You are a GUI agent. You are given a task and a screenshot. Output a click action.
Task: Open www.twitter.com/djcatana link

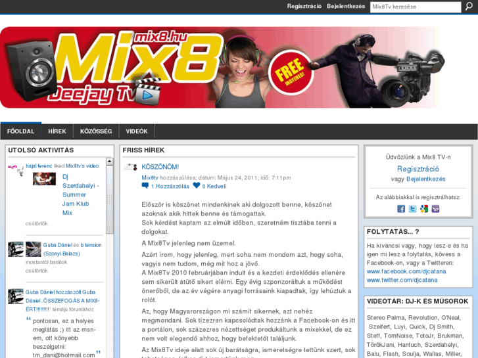[x=402, y=280]
